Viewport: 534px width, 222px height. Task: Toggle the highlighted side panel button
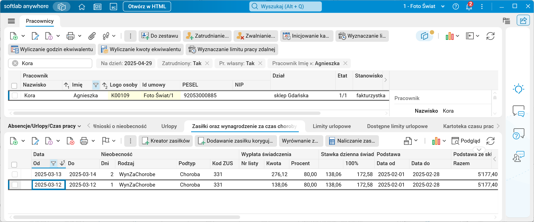tap(424, 36)
